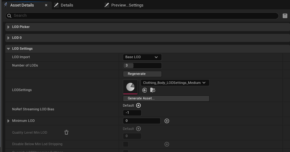Collapse the LOD Settings section
Image resolution: width=290 pixels, height=152 pixels.
tap(8, 49)
